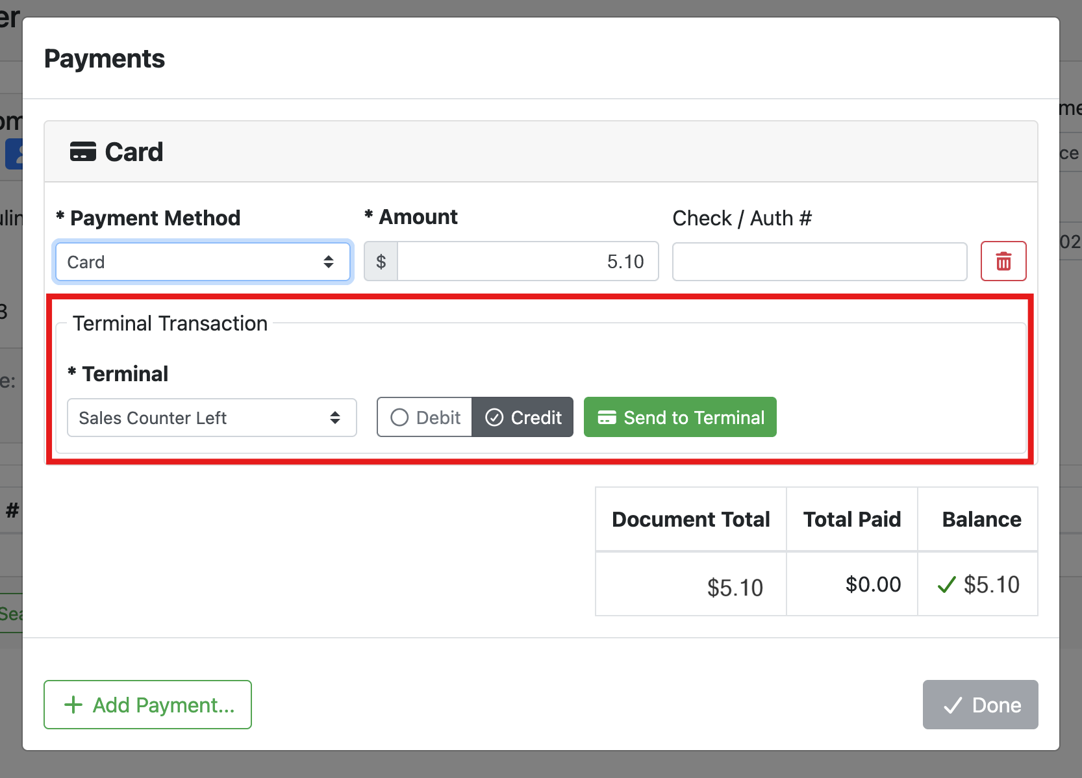Screen dimensions: 1082x778
Task: Click the empty Debit radio circle
Action: pyautogui.click(x=399, y=418)
